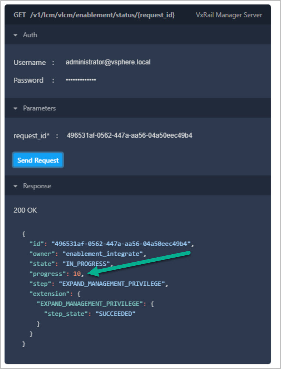Click the Username field with administrator@vsphere.local

(108, 62)
